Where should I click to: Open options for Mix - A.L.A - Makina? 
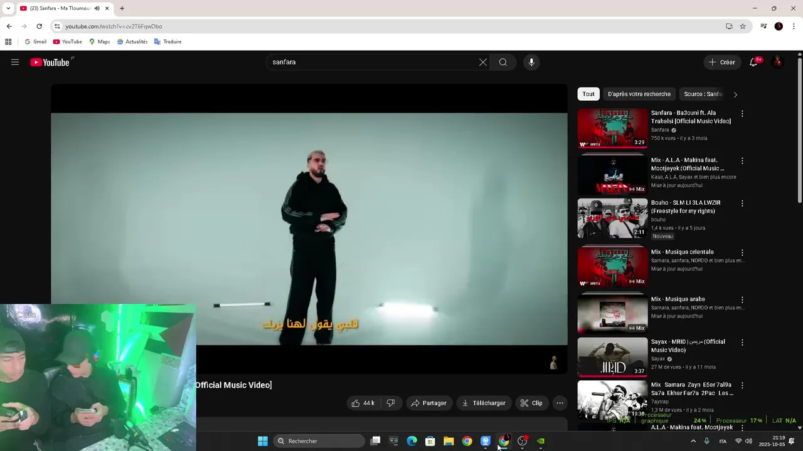(x=742, y=161)
